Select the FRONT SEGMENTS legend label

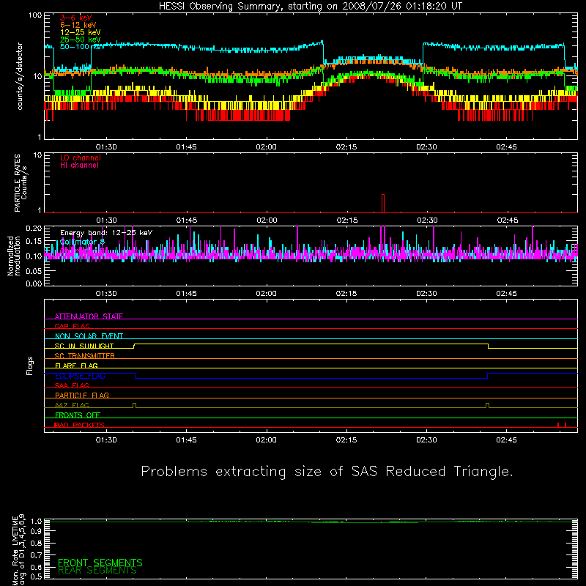100,563
